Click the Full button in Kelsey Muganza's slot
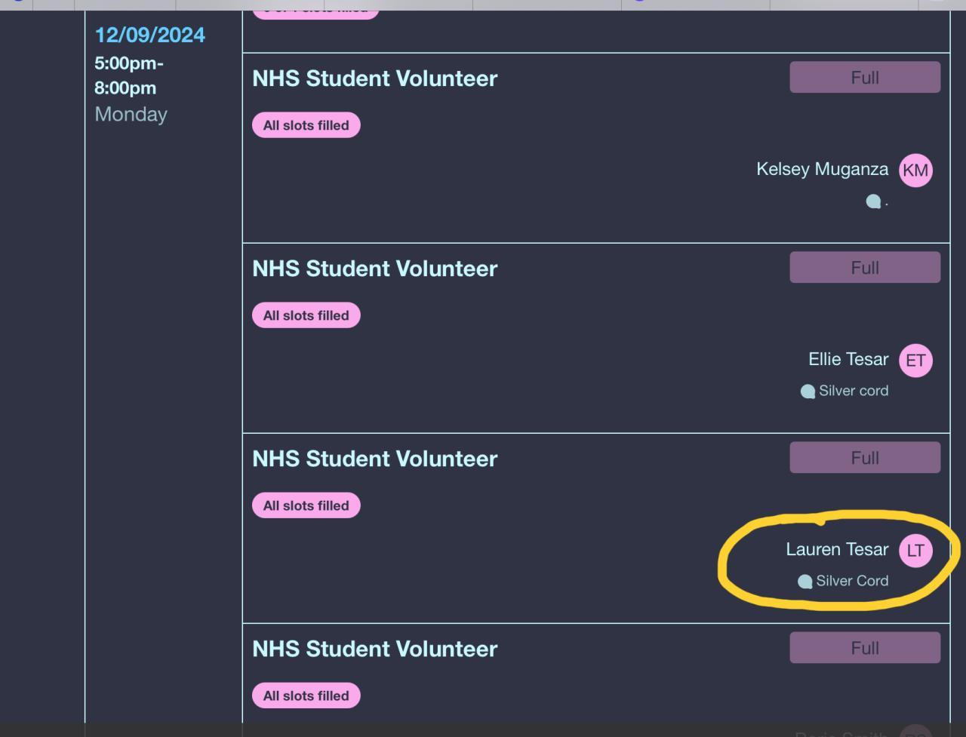Screen dimensions: 966x737 click(x=865, y=78)
